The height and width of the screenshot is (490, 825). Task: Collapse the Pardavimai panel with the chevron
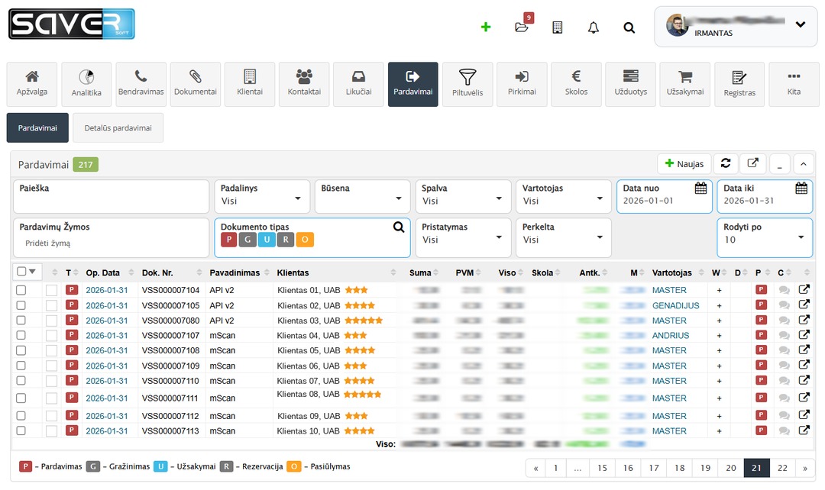pos(804,164)
